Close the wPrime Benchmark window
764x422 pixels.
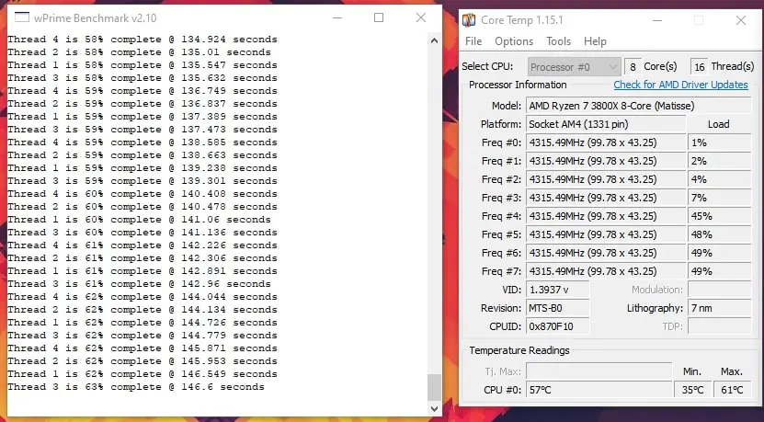point(421,18)
